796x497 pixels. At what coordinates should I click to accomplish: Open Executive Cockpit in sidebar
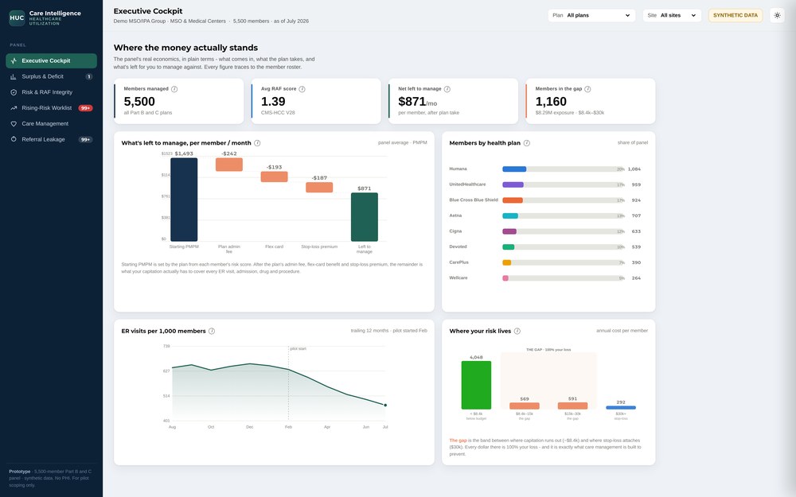pos(51,61)
